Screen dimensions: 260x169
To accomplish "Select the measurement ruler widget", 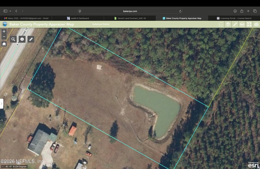I will pyautogui.click(x=235, y=24).
